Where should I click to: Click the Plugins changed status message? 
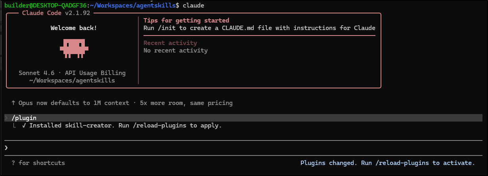pos(387,163)
